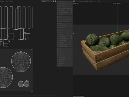Image resolution: width=129 pixels, height=97 pixels.
Task: Click the Cycle UV CCW icon
Action: point(58,55)
